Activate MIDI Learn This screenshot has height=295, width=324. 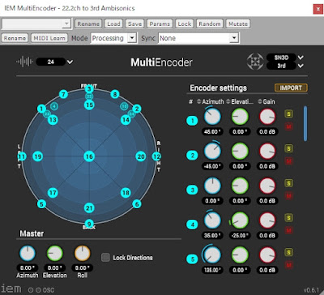tap(49, 38)
